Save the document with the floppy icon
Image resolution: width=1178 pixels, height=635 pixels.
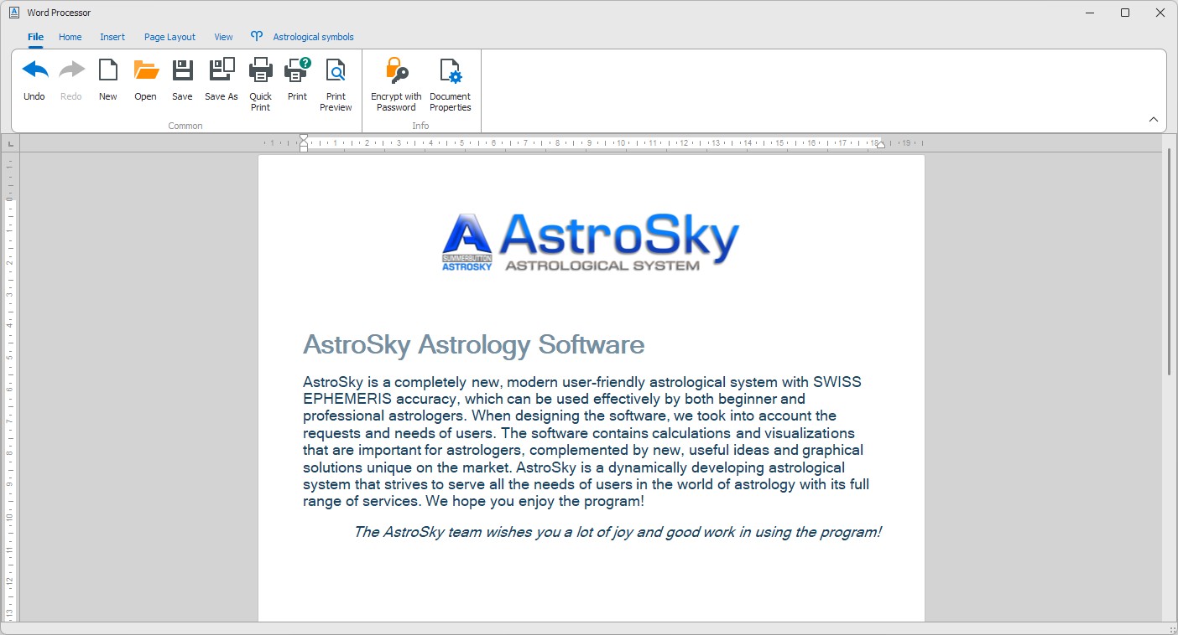pyautogui.click(x=183, y=70)
